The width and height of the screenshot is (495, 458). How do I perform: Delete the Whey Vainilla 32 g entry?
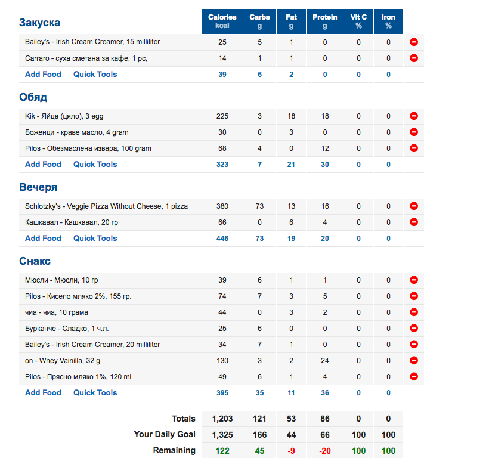(x=414, y=361)
